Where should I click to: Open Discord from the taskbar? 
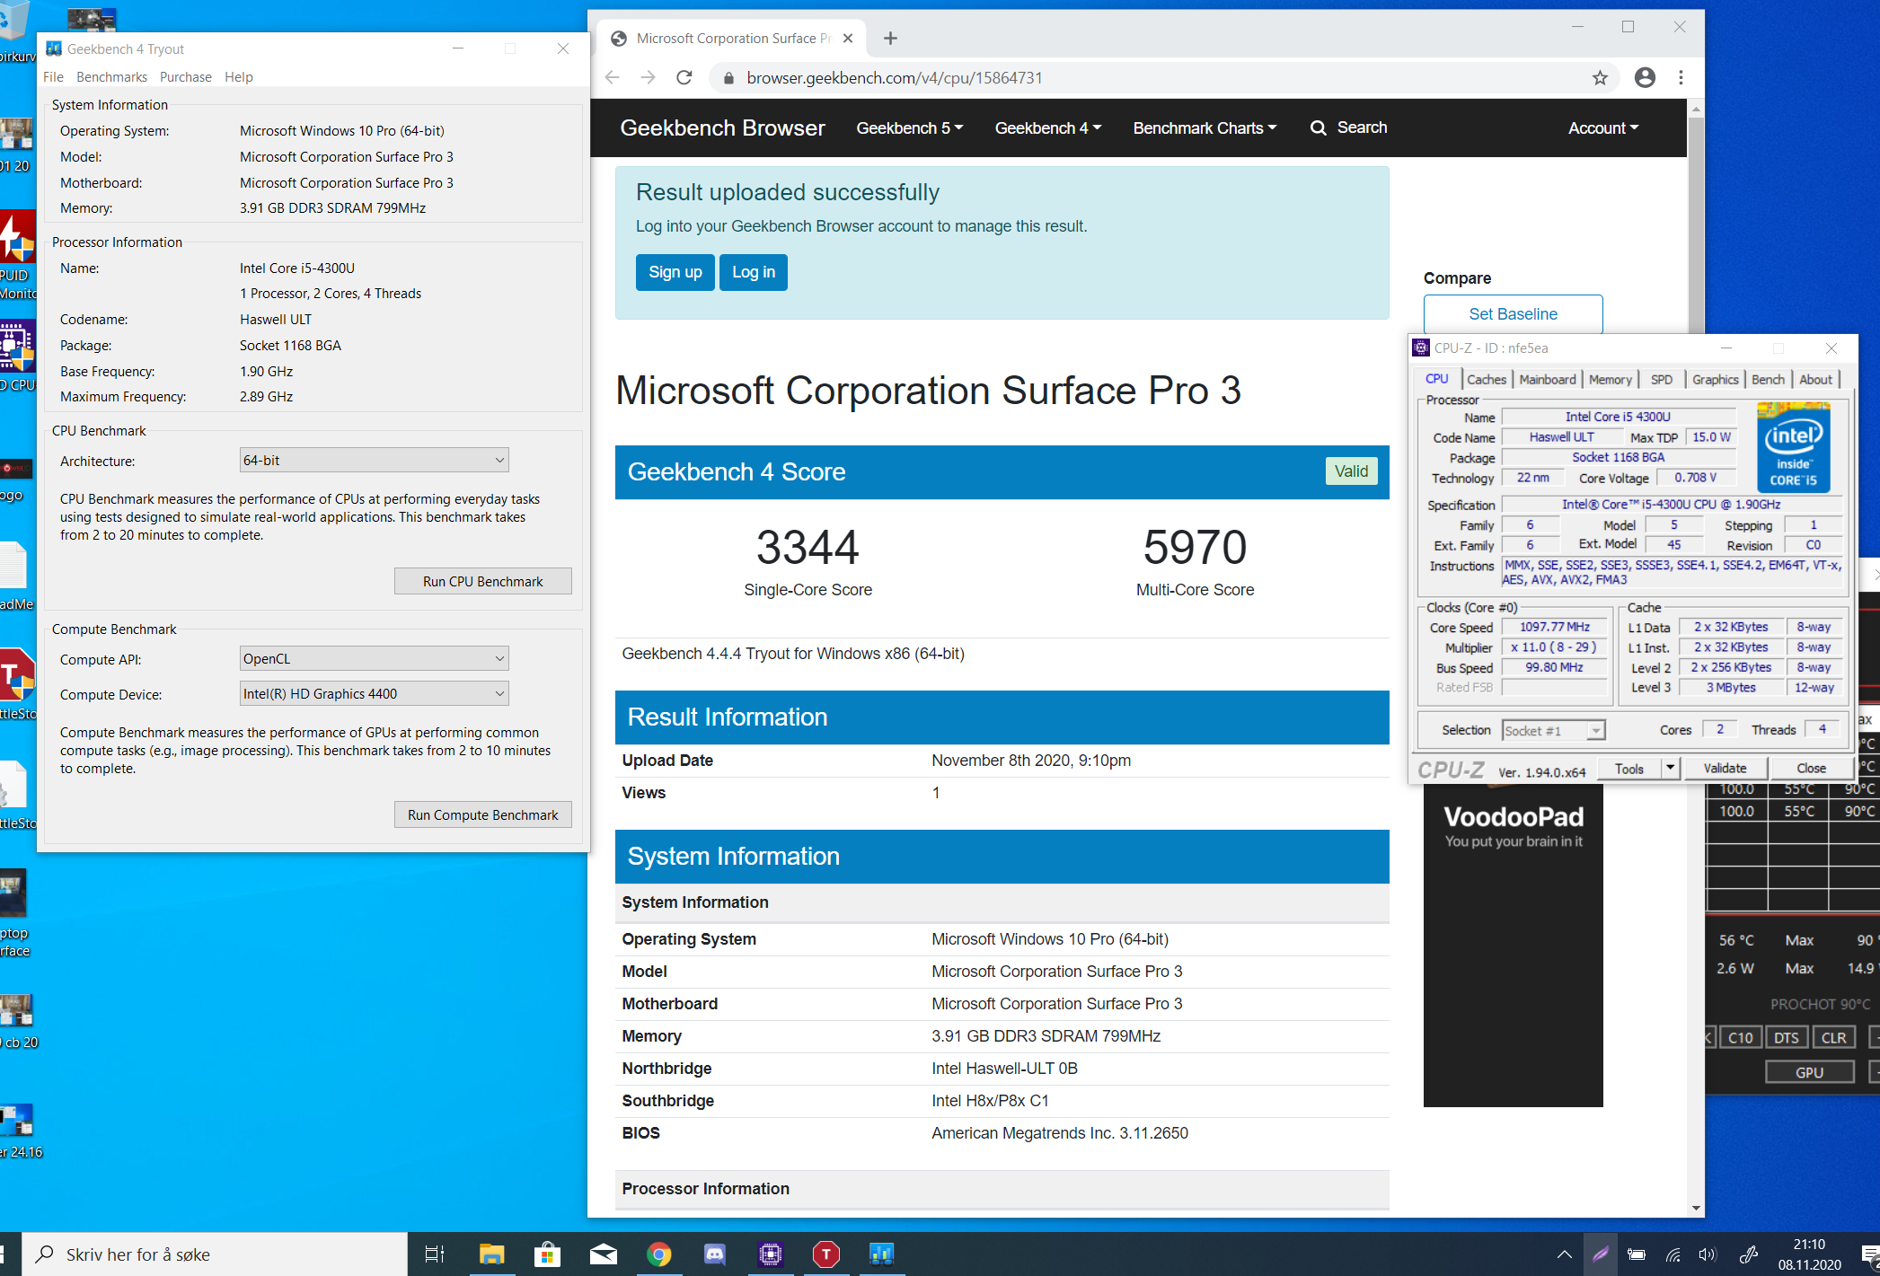pyautogui.click(x=714, y=1254)
